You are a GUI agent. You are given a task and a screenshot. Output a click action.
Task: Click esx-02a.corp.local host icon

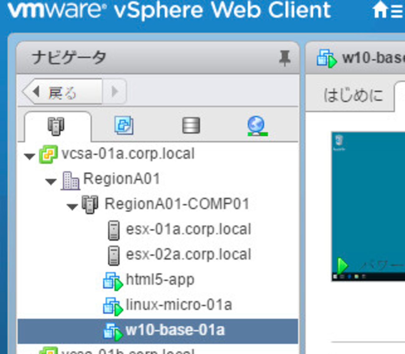[113, 255]
